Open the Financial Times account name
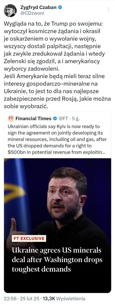 (x=33, y=119)
